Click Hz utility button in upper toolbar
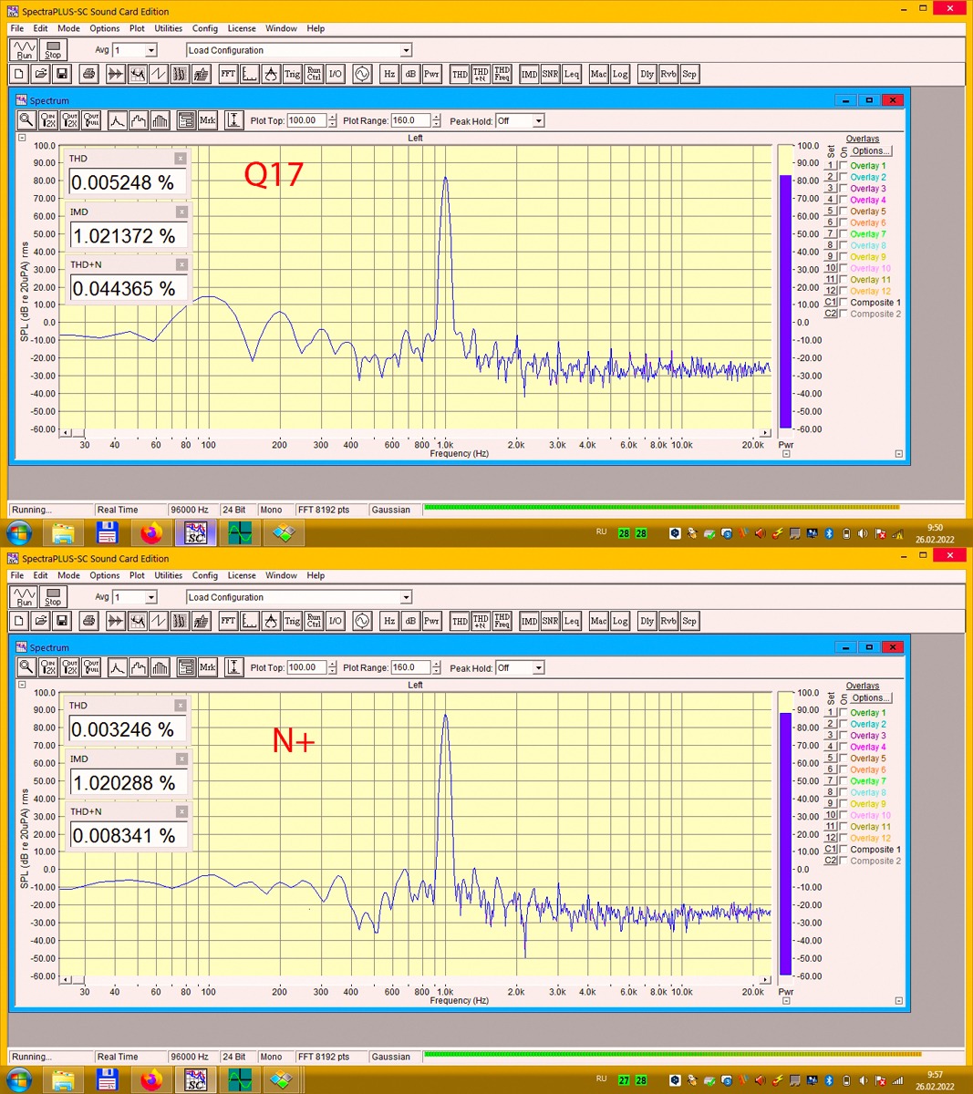 click(x=389, y=74)
